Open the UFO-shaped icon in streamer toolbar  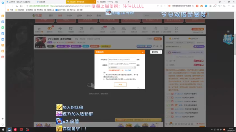(166, 28)
